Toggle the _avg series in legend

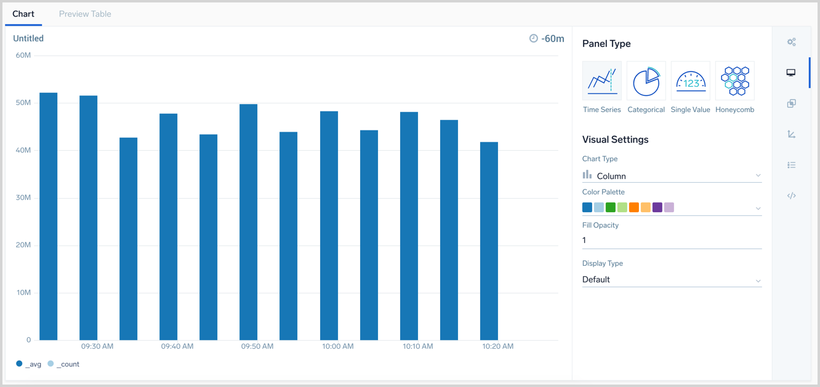point(29,364)
